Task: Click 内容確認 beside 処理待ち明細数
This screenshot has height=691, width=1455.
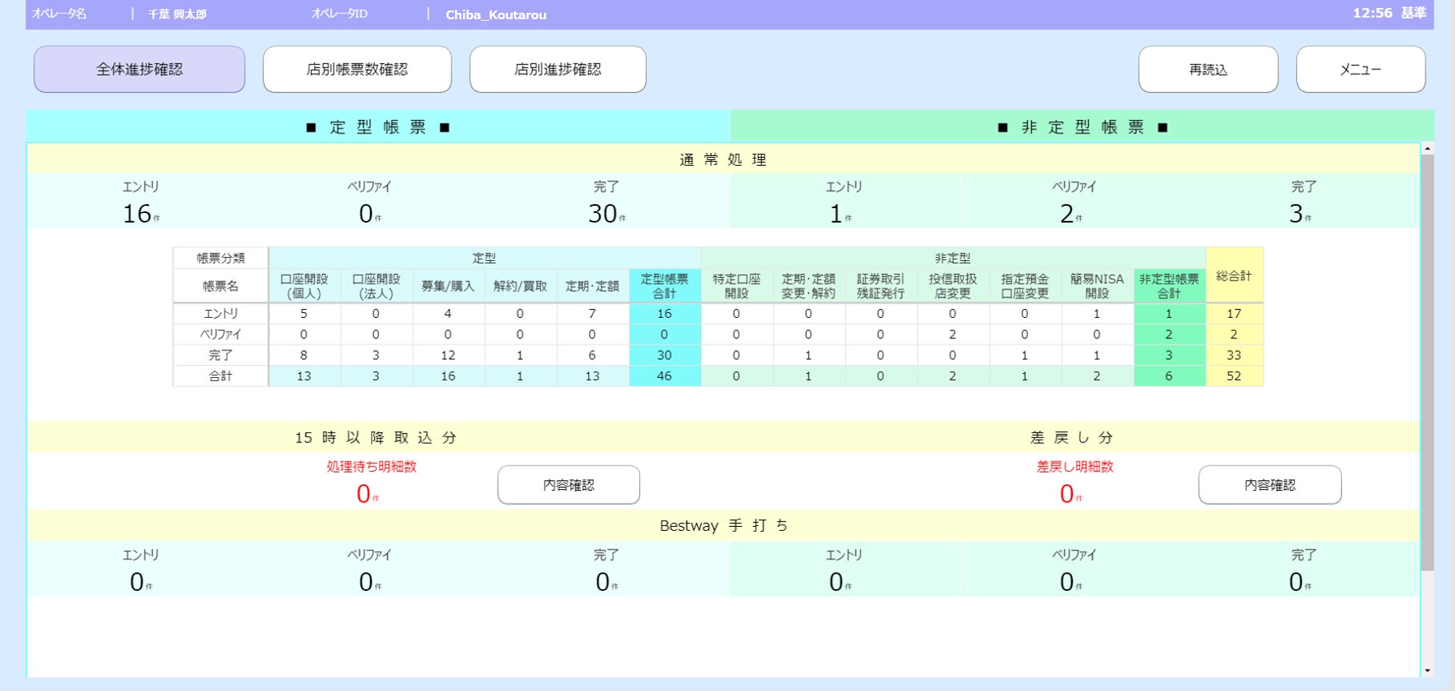Action: 569,485
